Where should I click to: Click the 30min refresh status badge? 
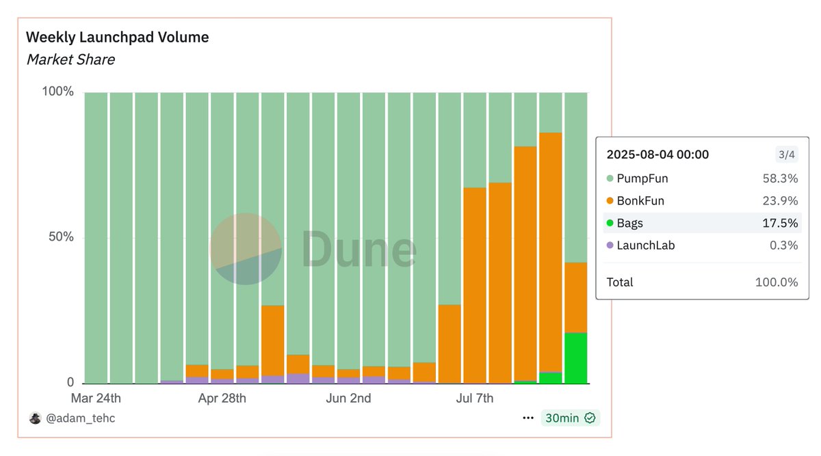(x=571, y=418)
